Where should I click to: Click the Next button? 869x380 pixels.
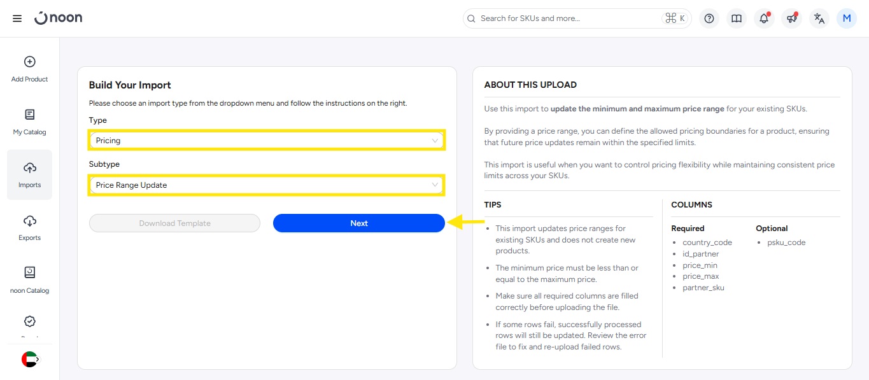(x=359, y=223)
